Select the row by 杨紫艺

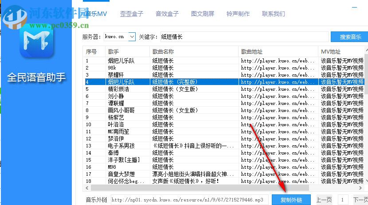223,117
